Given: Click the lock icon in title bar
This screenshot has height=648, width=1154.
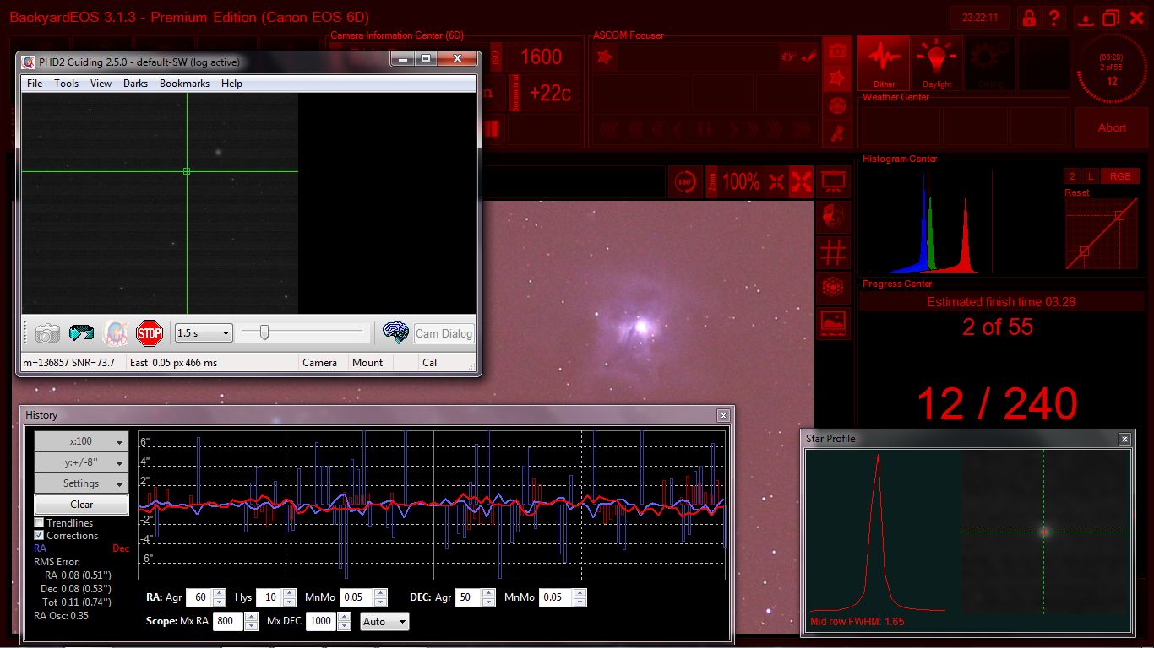Looking at the screenshot, I should pyautogui.click(x=1029, y=18).
